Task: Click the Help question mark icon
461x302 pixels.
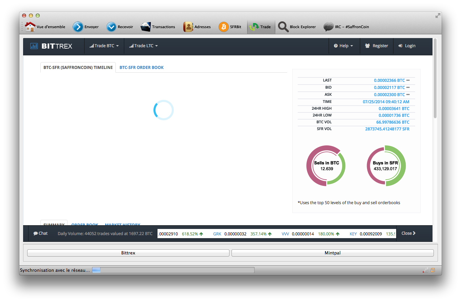Action: tap(336, 46)
